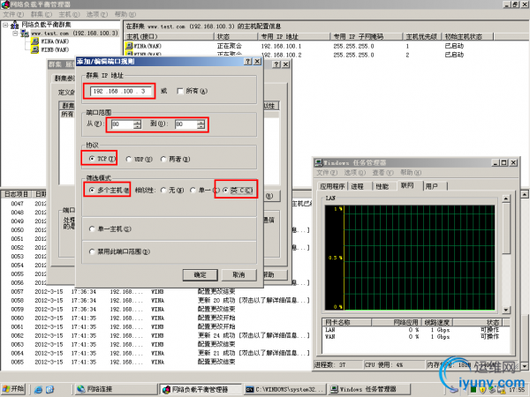Click the Network Load Balancing Manager title bar icon
530x397 pixels.
click(5, 4)
